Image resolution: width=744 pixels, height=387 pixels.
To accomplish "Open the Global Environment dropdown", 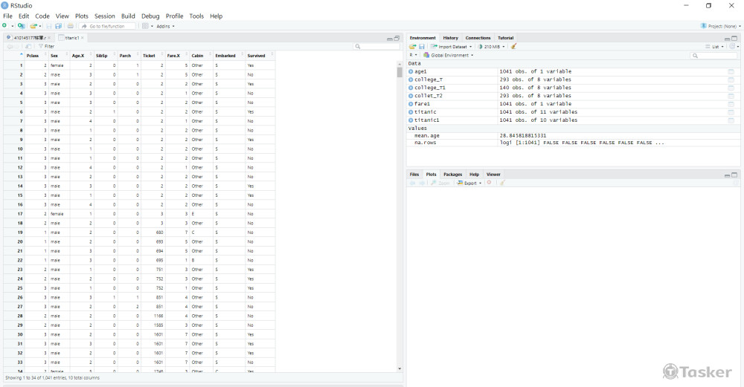I will coord(449,56).
